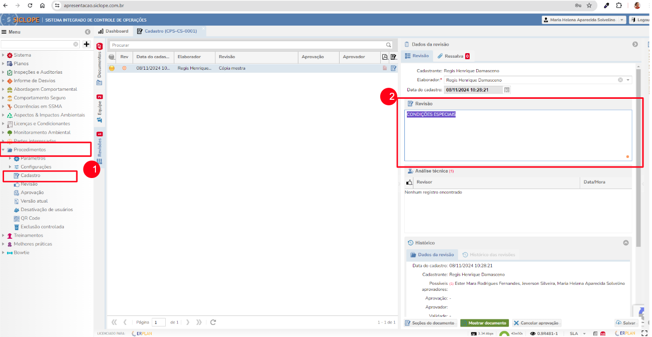Image resolution: width=652 pixels, height=337 pixels.
Task: Go to the previous grid page
Action: [125, 322]
